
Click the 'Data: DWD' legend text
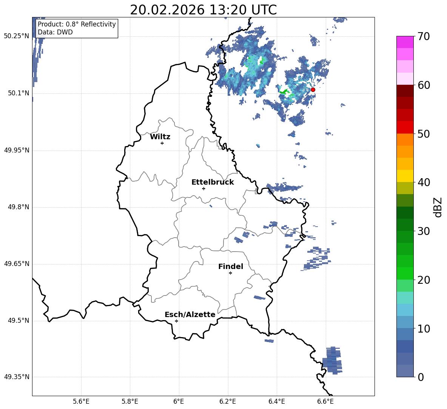coord(55,32)
